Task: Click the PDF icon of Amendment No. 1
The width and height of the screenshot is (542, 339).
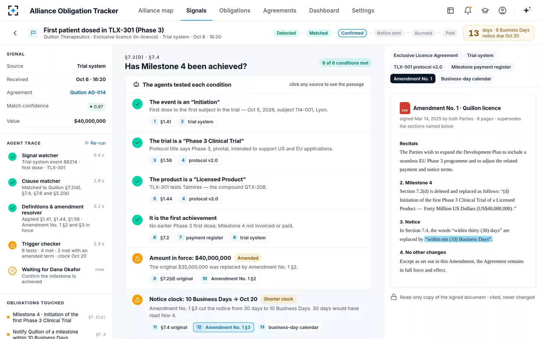Action: tap(405, 108)
